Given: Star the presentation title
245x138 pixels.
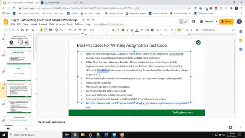Looking at the screenshot, I should coord(83,20).
